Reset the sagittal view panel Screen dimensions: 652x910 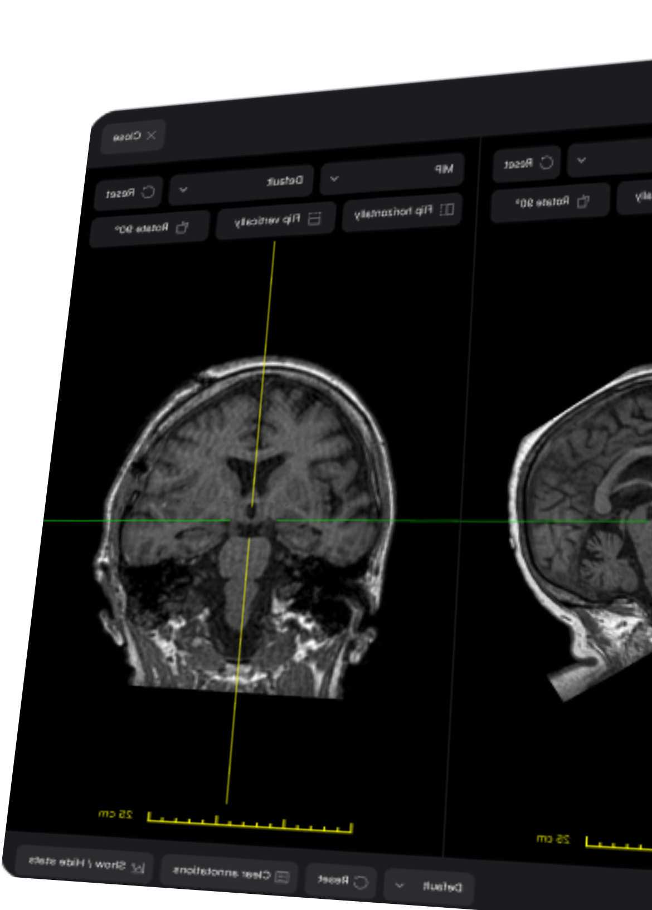(527, 163)
